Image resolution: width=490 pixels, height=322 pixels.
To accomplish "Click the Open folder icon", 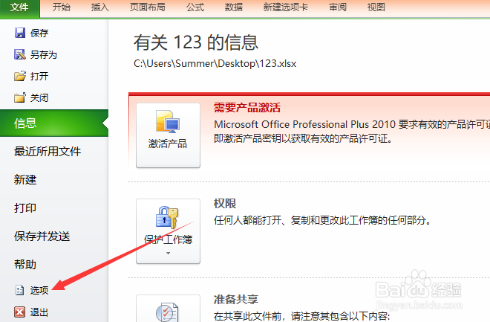I will 20,76.
